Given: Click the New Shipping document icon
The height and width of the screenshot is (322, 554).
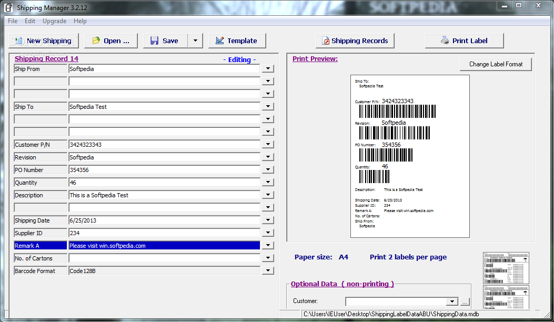Looking at the screenshot, I should pyautogui.click(x=19, y=41).
